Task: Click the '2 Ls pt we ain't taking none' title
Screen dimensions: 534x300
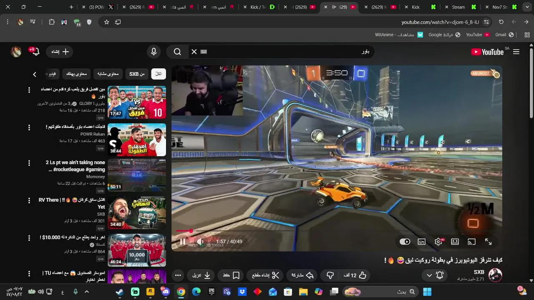Action: [76, 166]
